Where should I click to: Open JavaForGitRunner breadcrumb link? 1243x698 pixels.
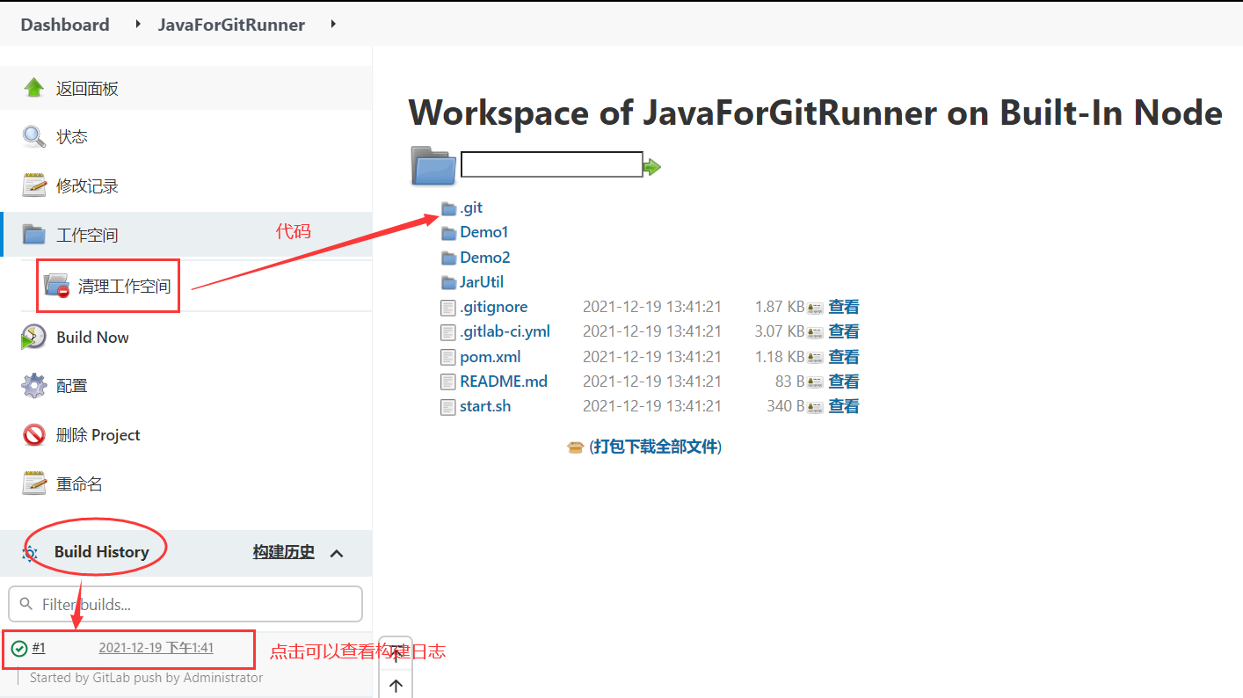(231, 25)
